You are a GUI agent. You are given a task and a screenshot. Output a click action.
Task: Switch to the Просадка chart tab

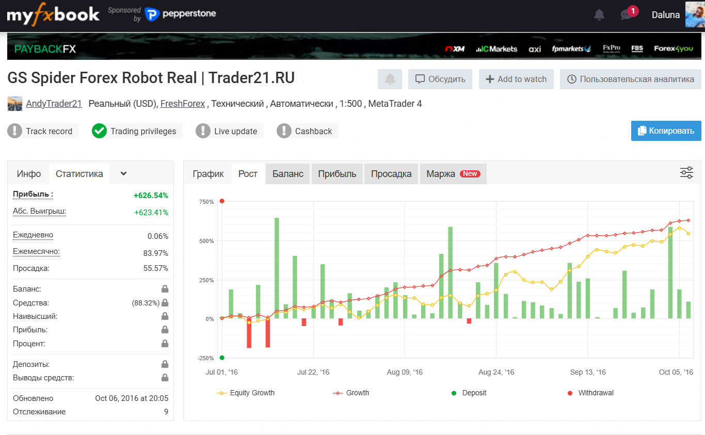pos(391,174)
